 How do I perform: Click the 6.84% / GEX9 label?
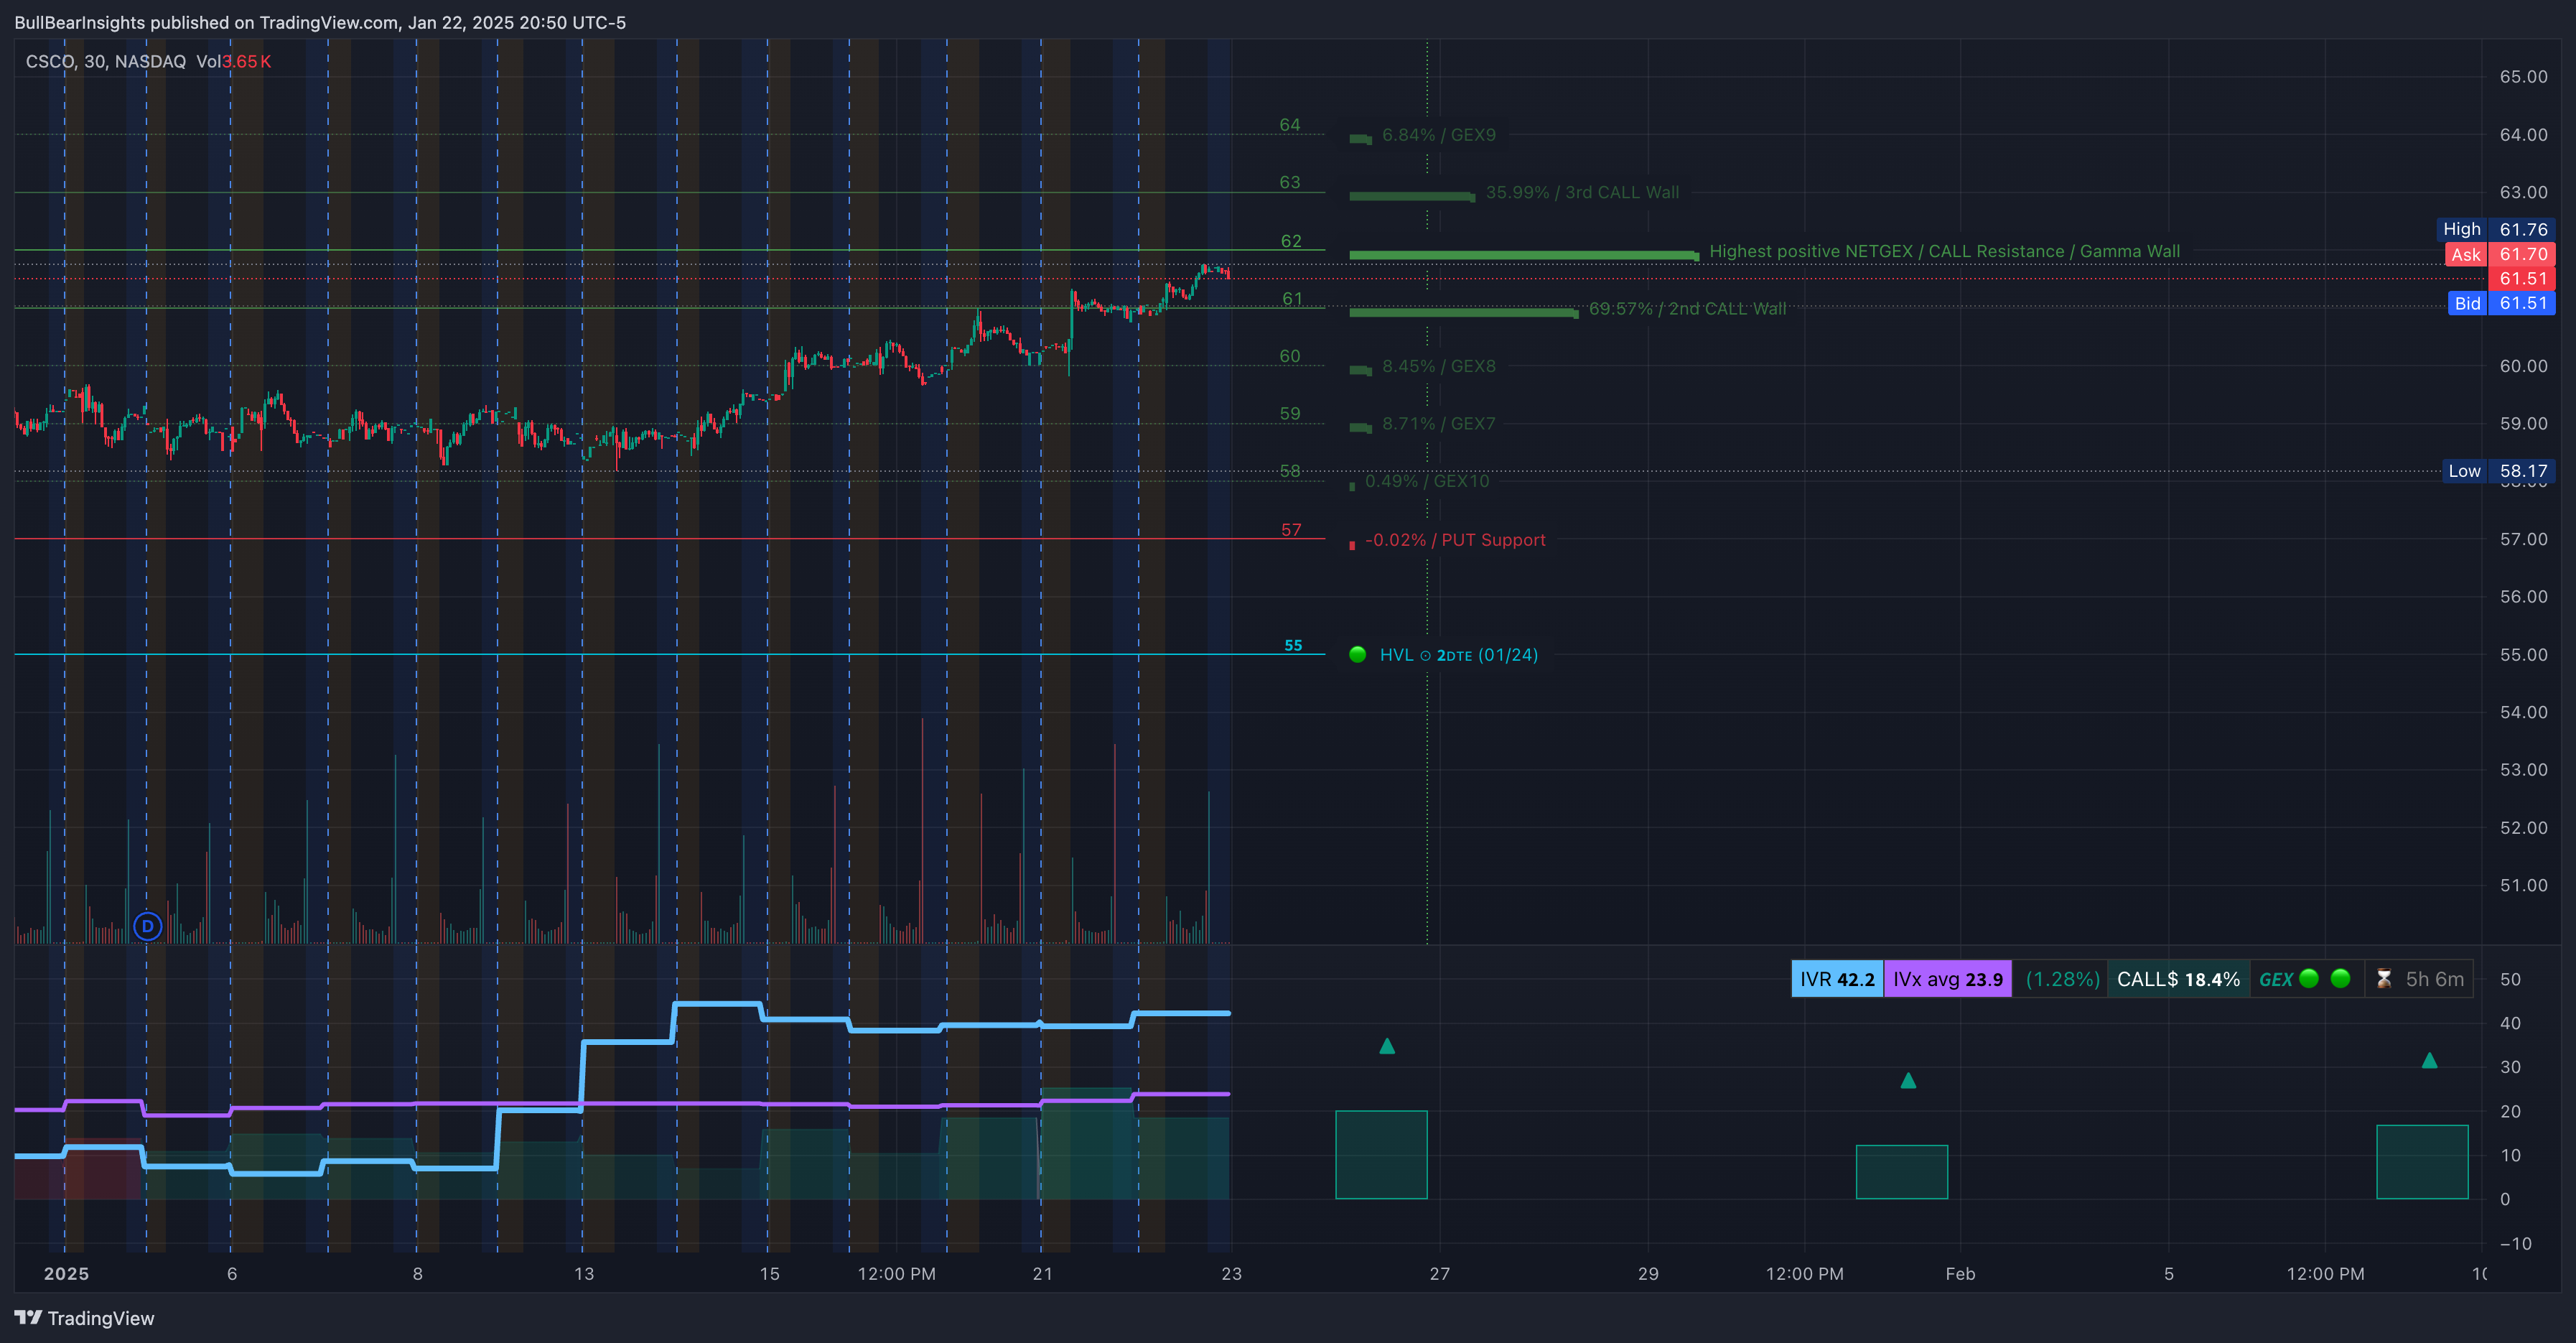[x=1438, y=135]
